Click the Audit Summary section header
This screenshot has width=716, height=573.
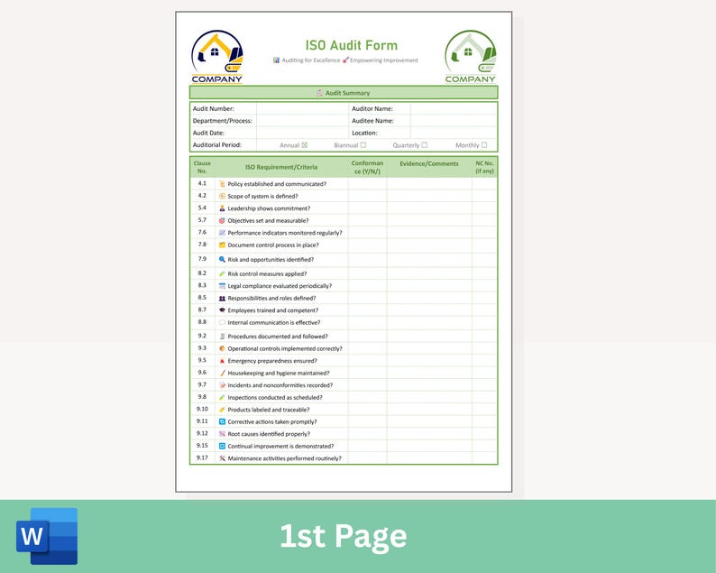tap(344, 93)
